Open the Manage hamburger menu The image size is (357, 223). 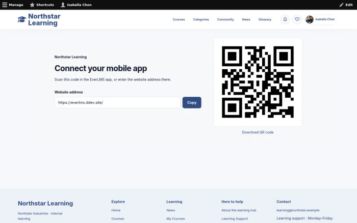(13, 5)
